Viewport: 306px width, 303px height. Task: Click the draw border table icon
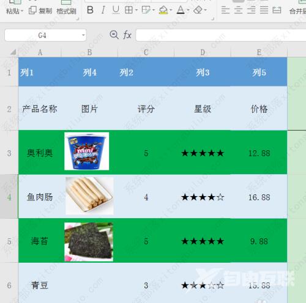tap(146, 10)
